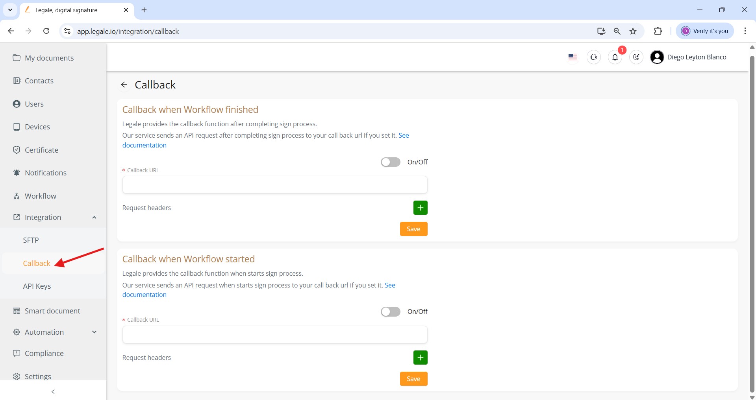Click the Contacts book icon
The width and height of the screenshot is (756, 400).
coord(17,81)
